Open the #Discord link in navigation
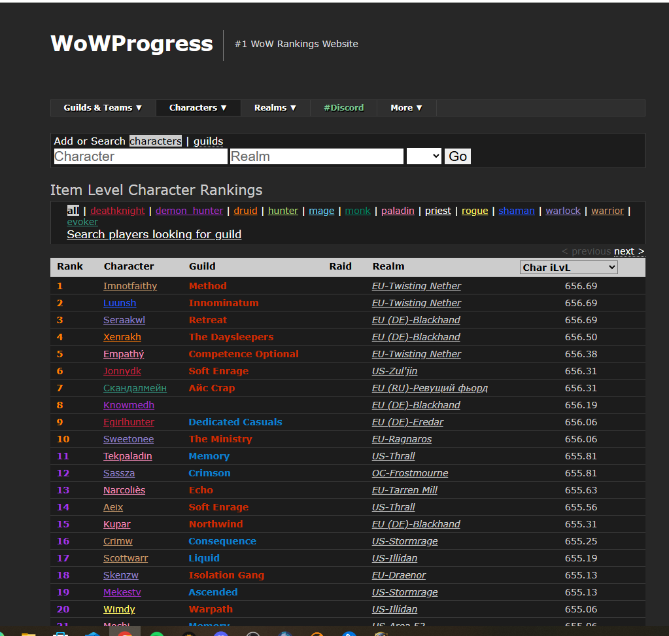The height and width of the screenshot is (636, 669). 343,107
